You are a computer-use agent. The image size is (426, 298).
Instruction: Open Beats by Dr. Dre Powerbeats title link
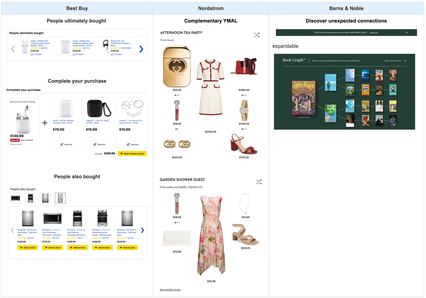click(x=120, y=43)
